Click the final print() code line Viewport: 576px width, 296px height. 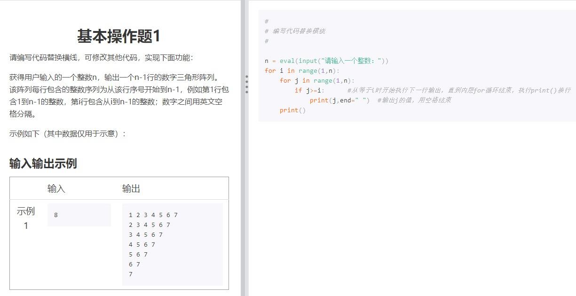(x=292, y=110)
